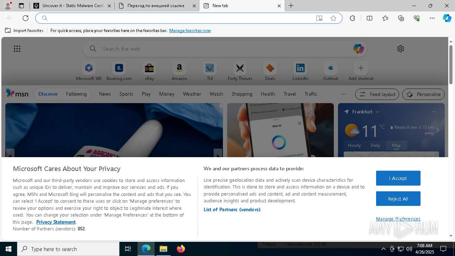Open the TUI shortcut
Viewport: 455px width, 256px height.
tap(210, 71)
